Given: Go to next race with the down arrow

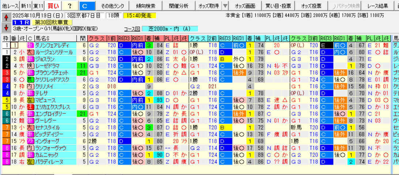Looking at the screenshot, I should point(6,27).
